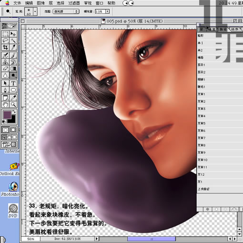The image size is (243, 243).
Task: Select the Lasso tool
Action: point(5,40)
